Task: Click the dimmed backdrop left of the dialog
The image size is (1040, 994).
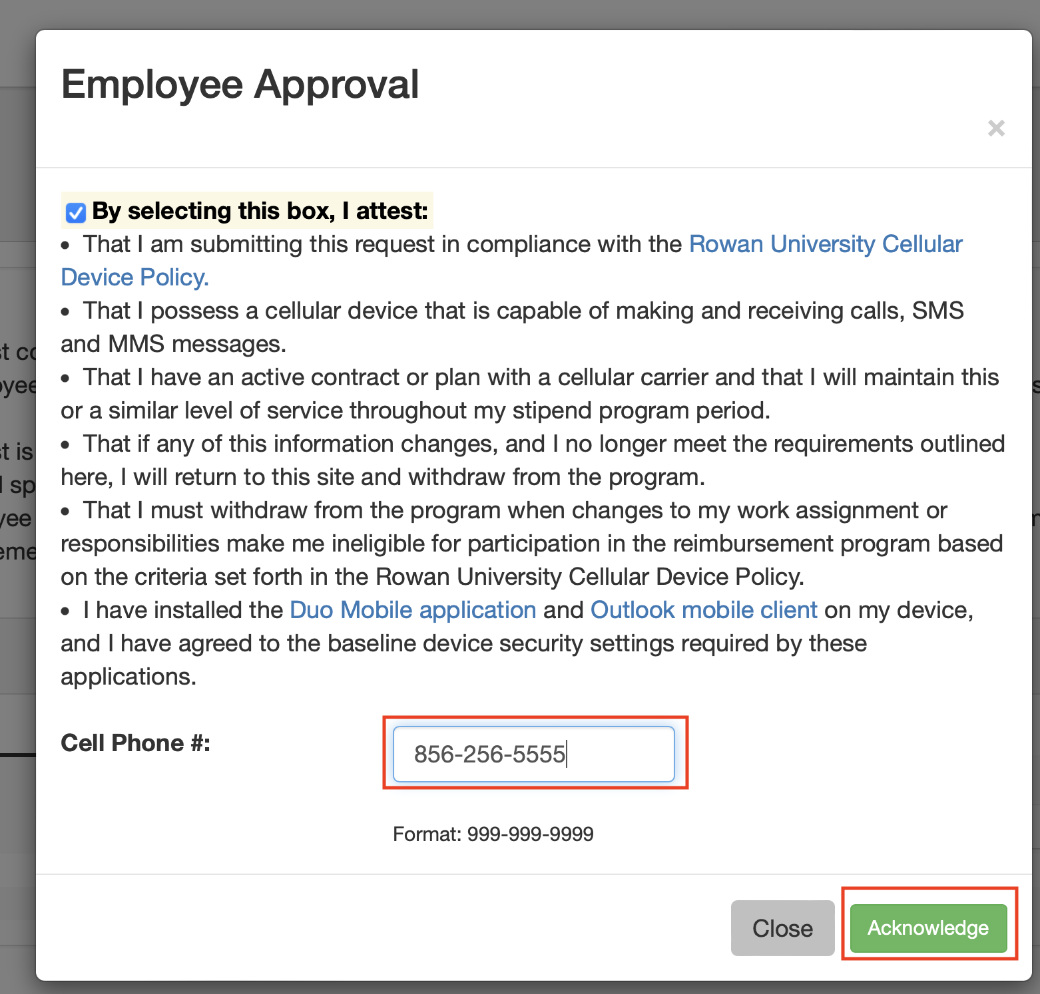Action: [x=17, y=665]
